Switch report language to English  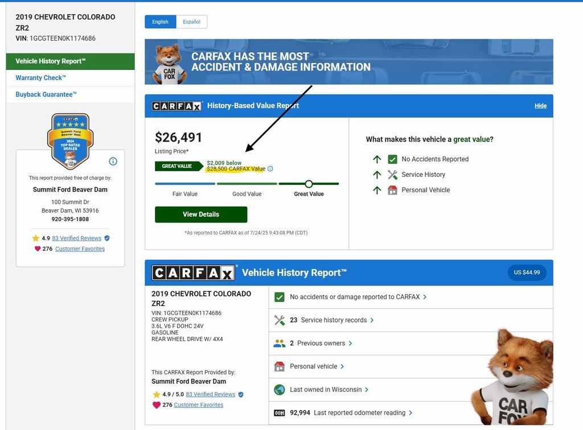click(x=160, y=22)
